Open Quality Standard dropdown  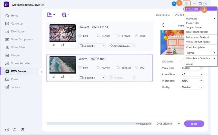[192, 87]
